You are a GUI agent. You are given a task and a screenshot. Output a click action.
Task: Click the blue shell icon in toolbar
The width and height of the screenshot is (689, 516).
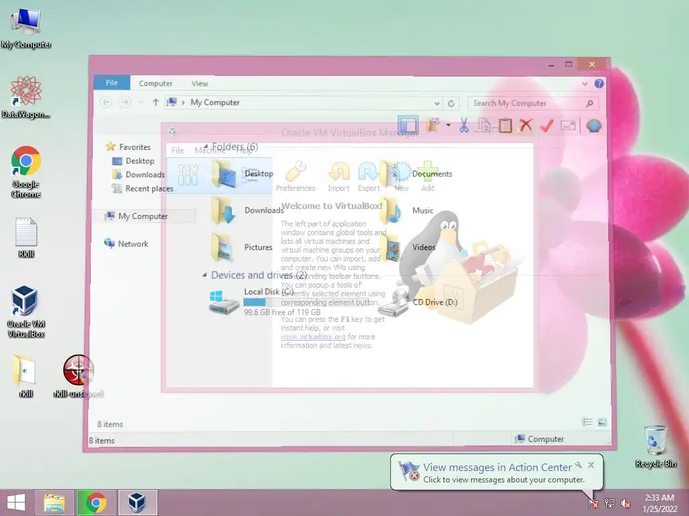(x=593, y=126)
